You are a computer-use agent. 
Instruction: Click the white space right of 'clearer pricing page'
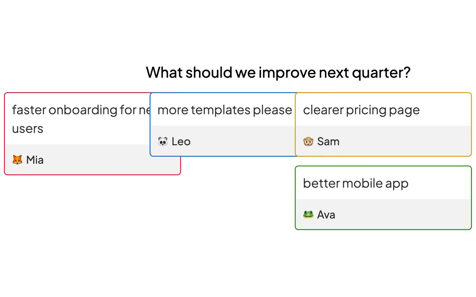point(445,110)
